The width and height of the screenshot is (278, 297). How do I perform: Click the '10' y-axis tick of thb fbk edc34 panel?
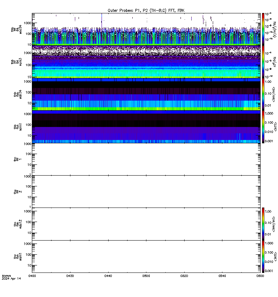30,103
